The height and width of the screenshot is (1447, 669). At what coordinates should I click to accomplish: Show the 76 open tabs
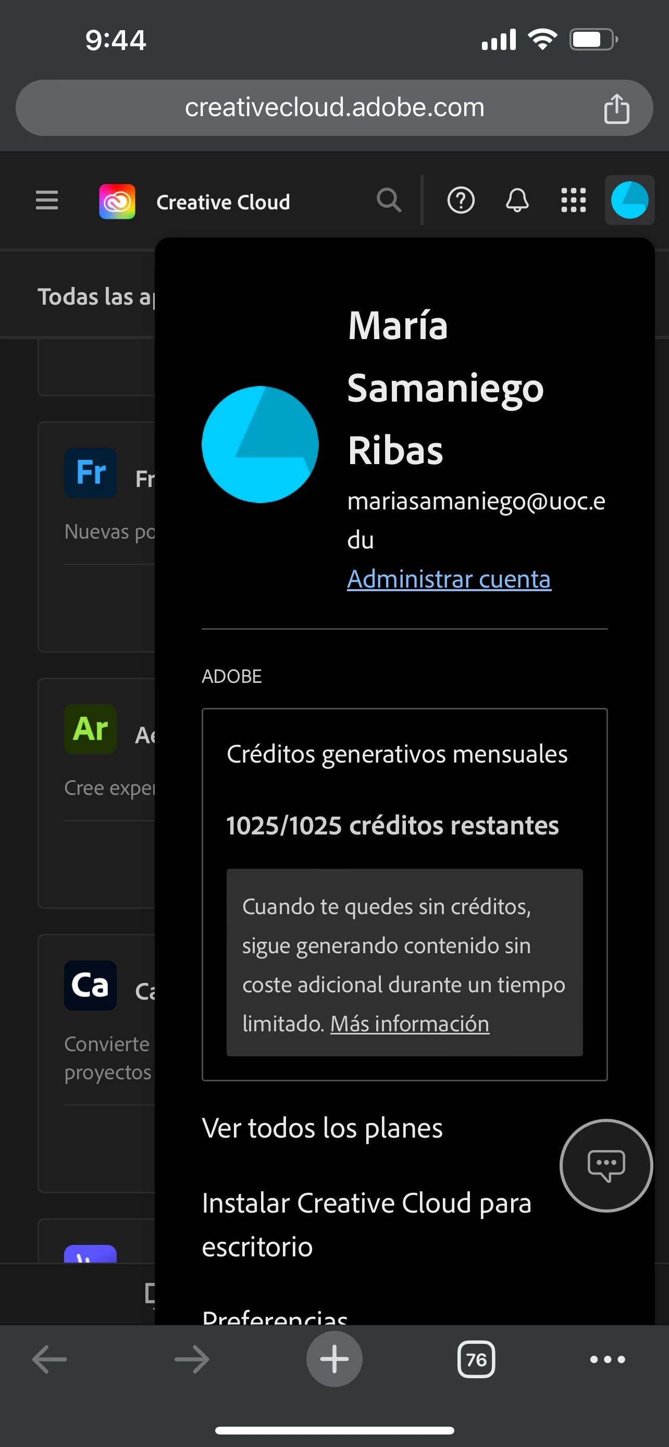point(476,1359)
